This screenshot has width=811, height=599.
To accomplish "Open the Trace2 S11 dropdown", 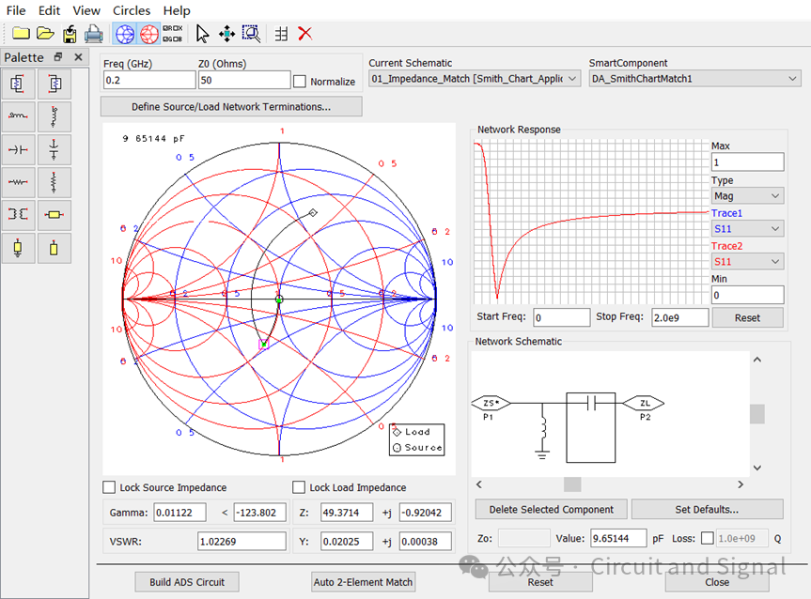I will (x=747, y=262).
